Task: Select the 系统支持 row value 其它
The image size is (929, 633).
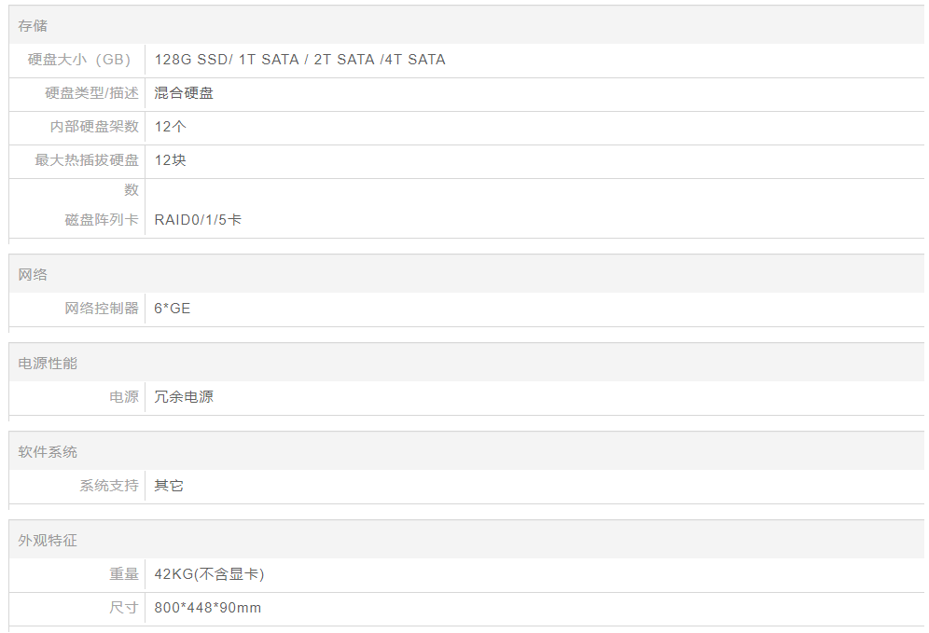Action: pos(169,486)
